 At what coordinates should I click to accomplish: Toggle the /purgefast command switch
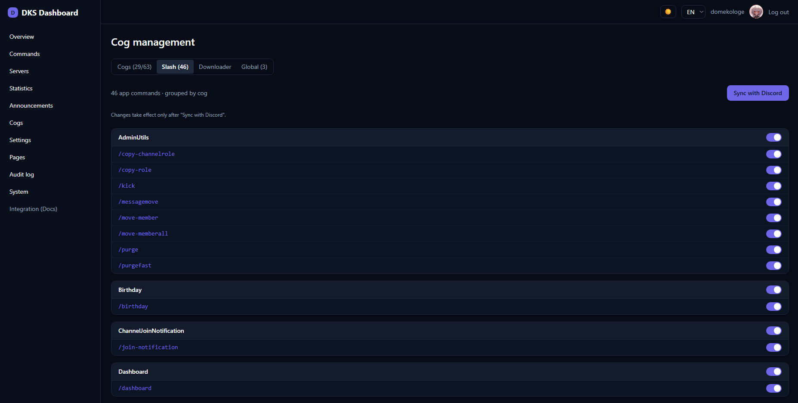pyautogui.click(x=774, y=266)
